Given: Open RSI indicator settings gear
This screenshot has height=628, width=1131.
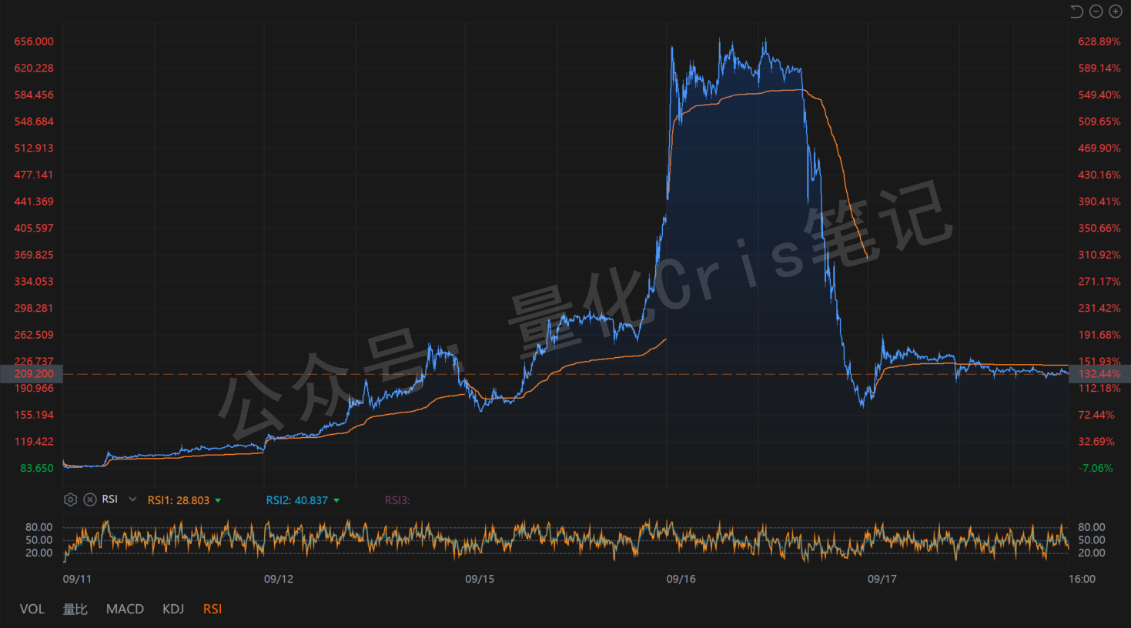Looking at the screenshot, I should click(70, 499).
